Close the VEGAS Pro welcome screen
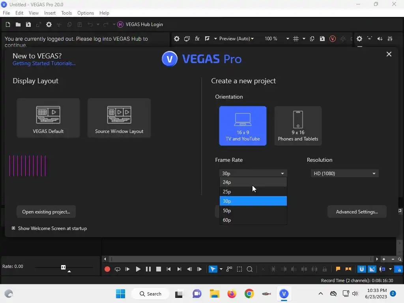Image resolution: width=404 pixels, height=303 pixels. coord(389,54)
